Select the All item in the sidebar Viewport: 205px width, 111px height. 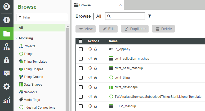(21, 27)
